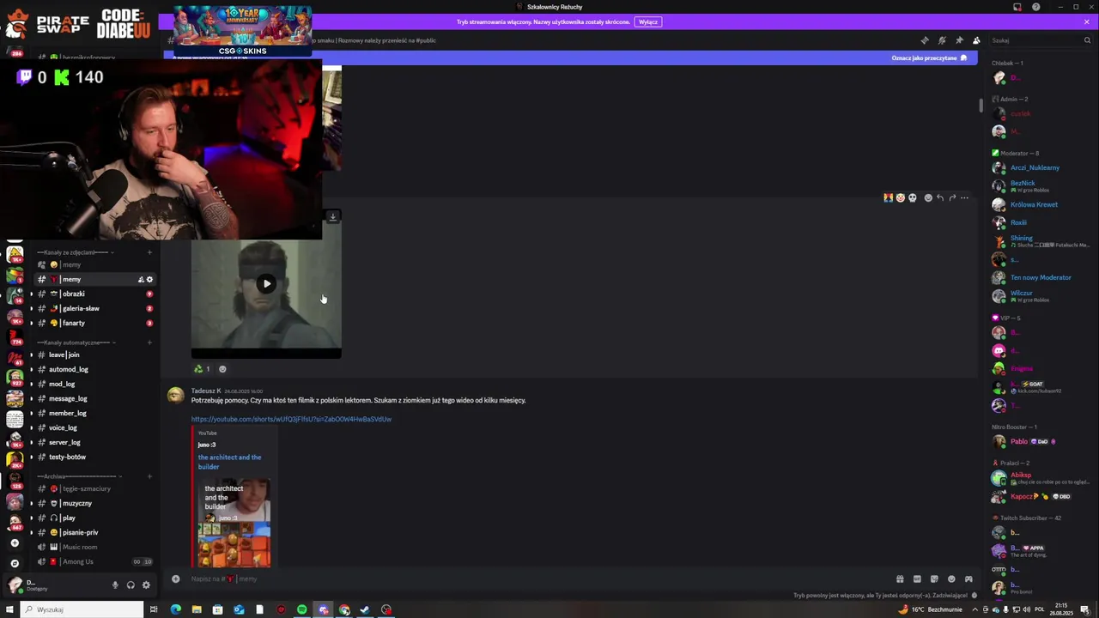Open the apps controller icon in message box

click(968, 579)
